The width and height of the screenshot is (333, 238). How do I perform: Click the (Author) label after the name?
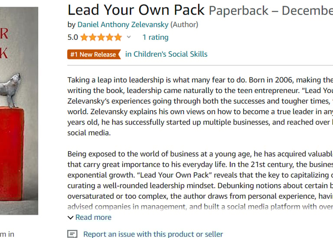(x=184, y=25)
